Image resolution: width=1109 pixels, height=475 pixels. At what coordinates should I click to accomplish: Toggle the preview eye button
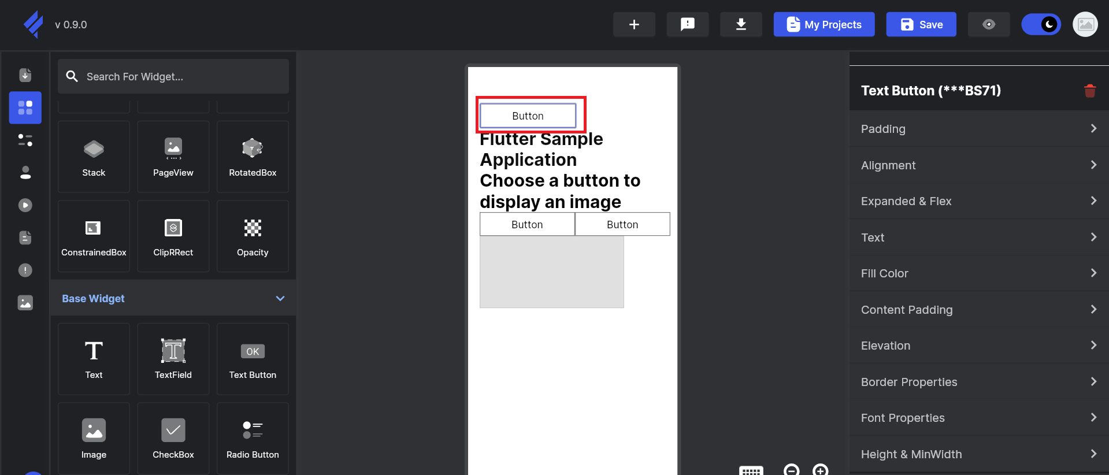[x=988, y=24]
